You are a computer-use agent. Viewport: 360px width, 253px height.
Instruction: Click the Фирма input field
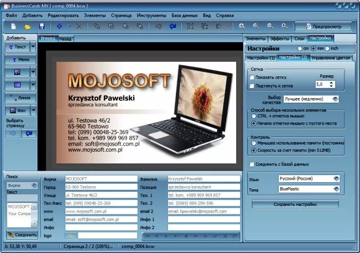[101, 179]
